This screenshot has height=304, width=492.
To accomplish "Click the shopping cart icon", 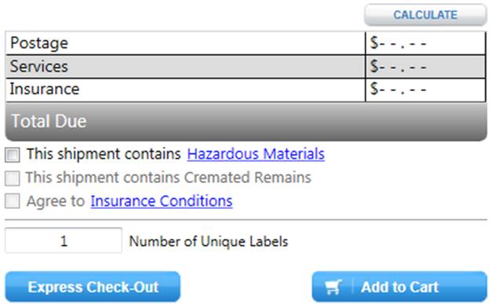I will click(x=333, y=287).
